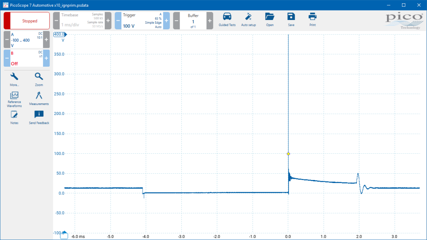427x240 pixels.
Task: Open Reference Waveforms panel
Action: coord(14,99)
